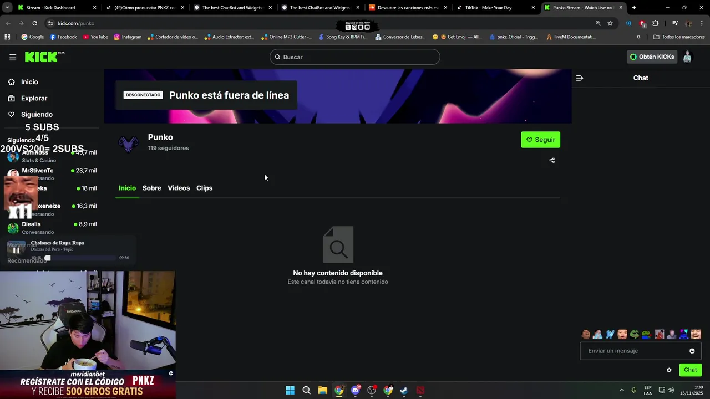The image size is (710, 399).
Task: Go to Inicio in the sidebar
Action: 29,82
